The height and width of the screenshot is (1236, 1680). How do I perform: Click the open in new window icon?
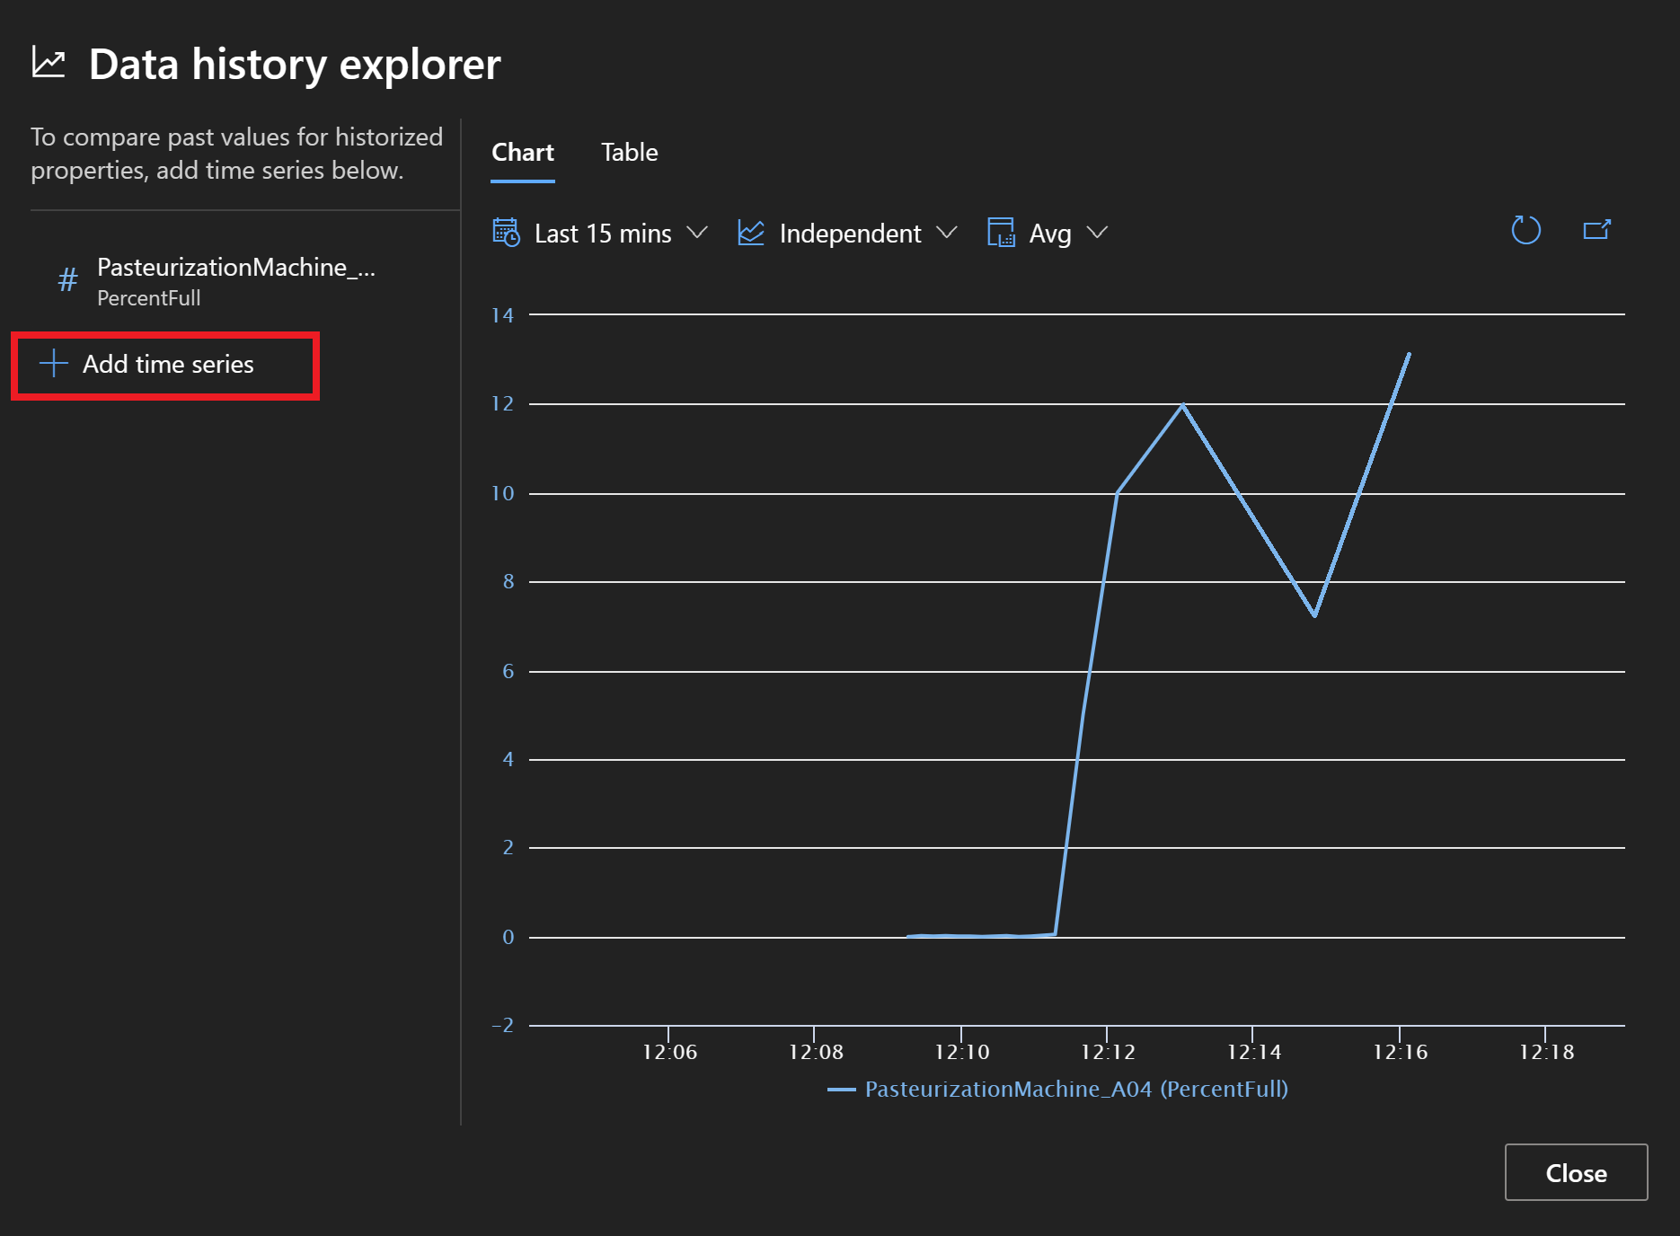coord(1596,231)
